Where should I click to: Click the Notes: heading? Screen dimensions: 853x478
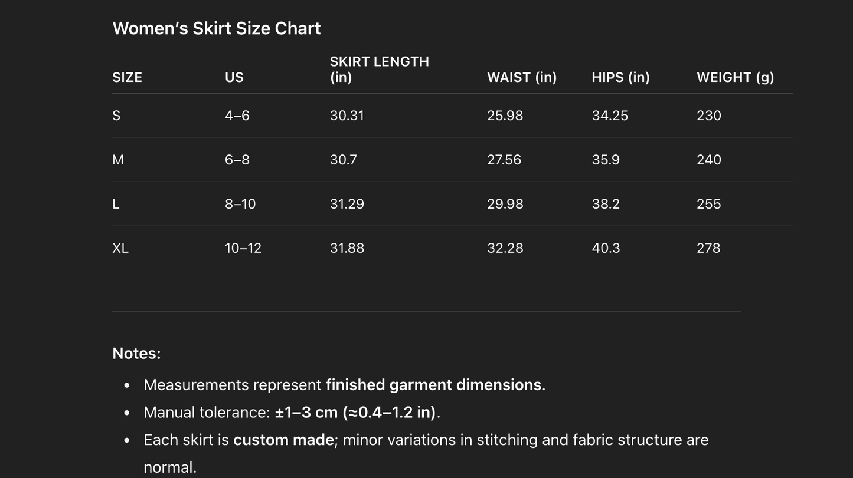(136, 353)
